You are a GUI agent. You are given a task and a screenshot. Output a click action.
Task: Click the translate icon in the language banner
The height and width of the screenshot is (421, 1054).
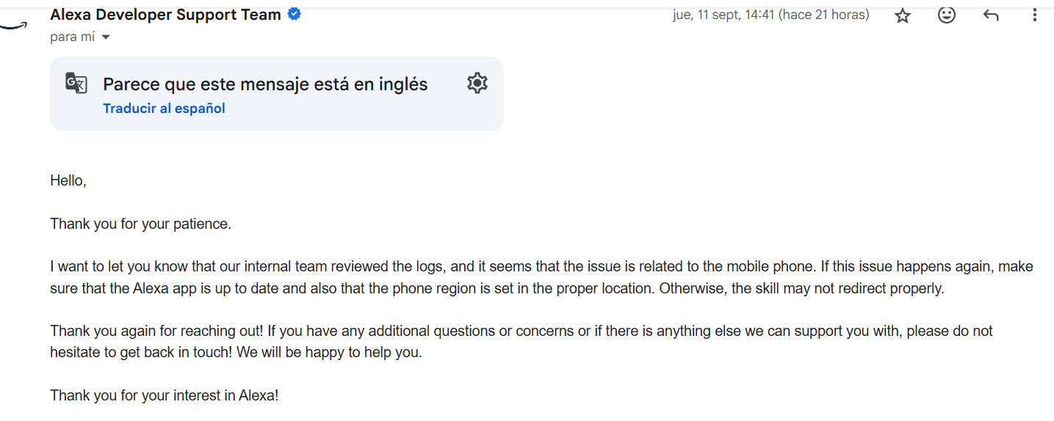tap(76, 84)
